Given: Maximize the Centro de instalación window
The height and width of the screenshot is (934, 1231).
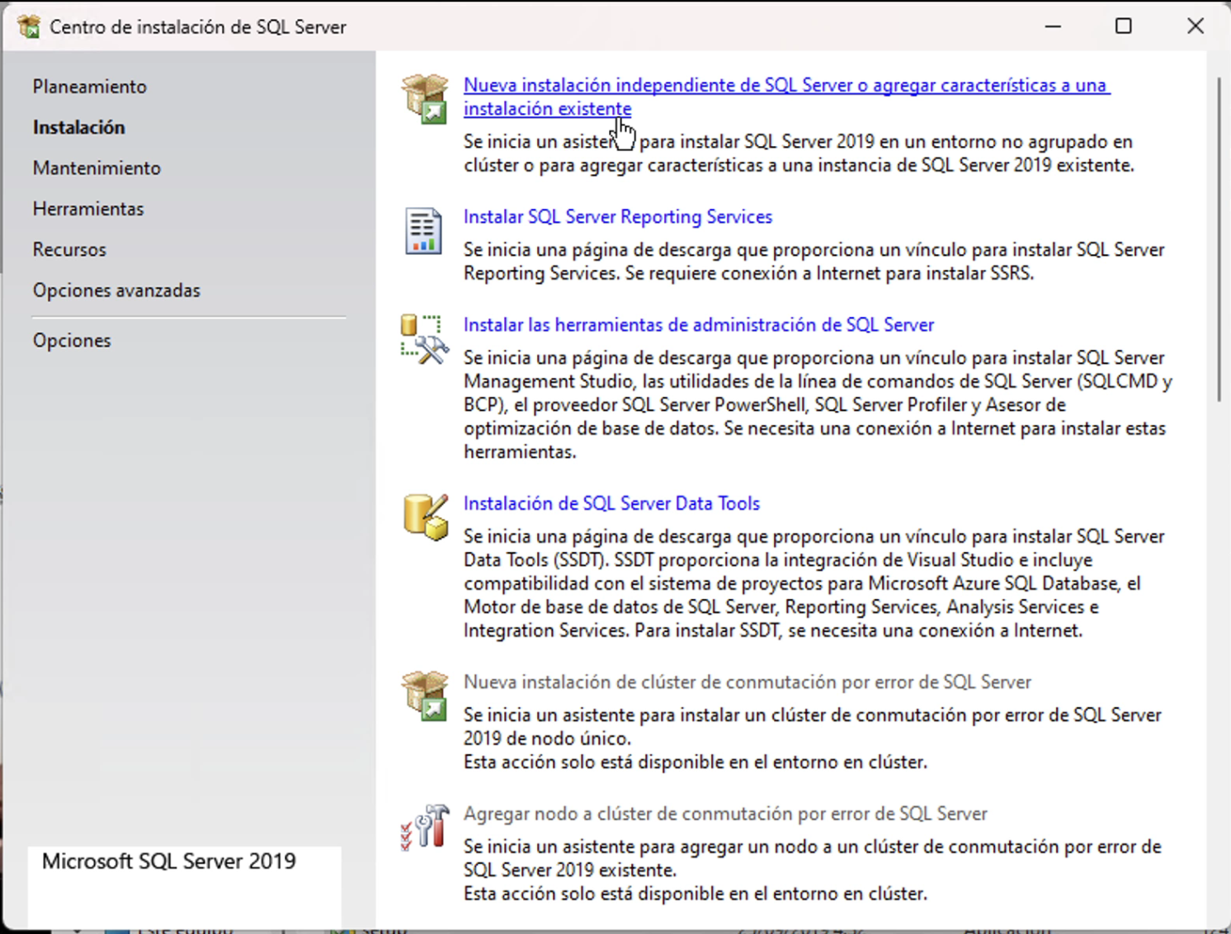Looking at the screenshot, I should click(1123, 26).
